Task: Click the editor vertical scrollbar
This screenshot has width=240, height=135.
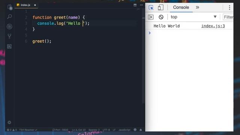Action: pos(143,56)
